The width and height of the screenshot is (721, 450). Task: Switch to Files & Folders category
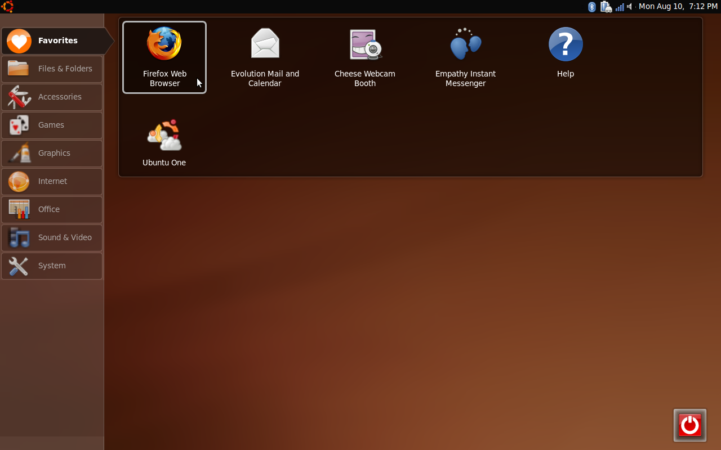(52, 69)
